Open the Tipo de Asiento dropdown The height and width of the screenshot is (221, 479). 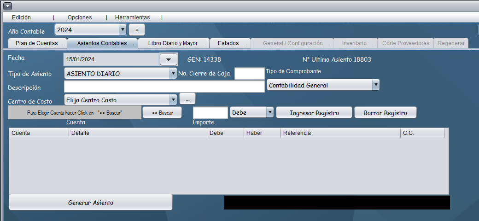173,73
